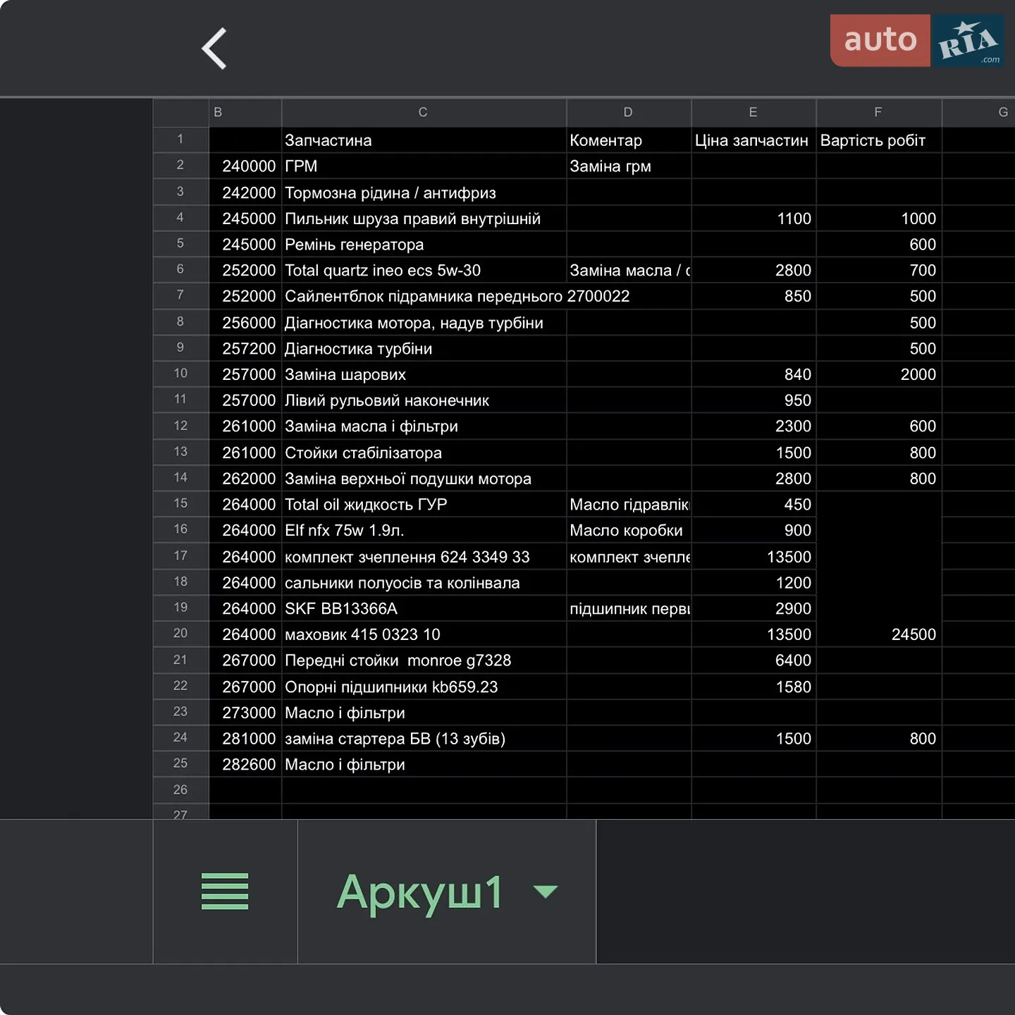This screenshot has height=1015, width=1015.
Task: Select row 20 header
Action: (x=181, y=634)
